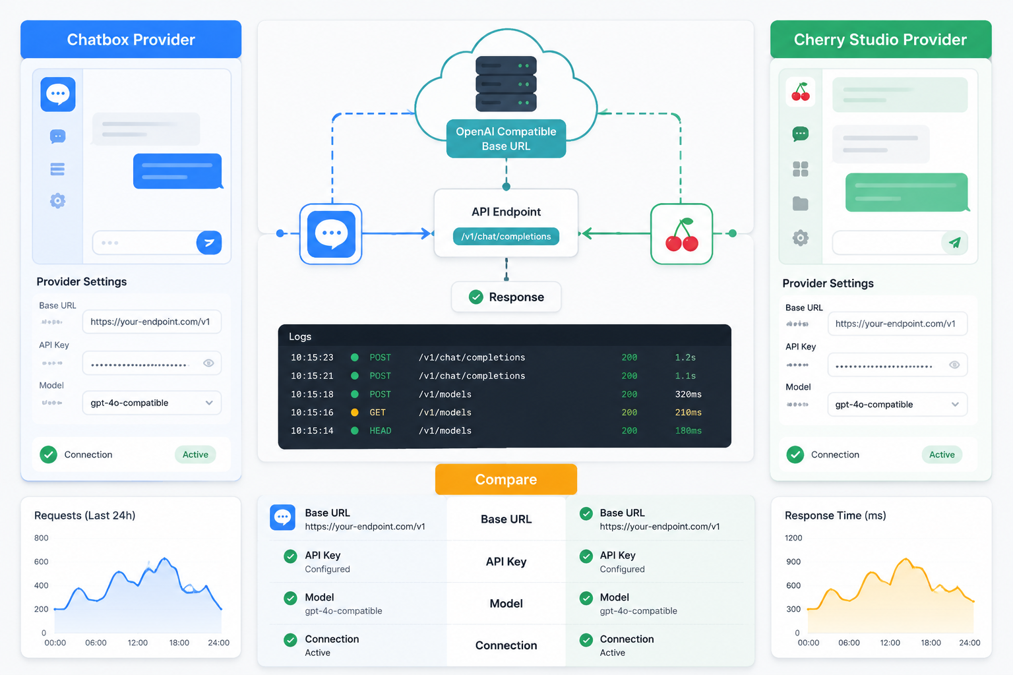Click HEAD method in the logs

click(381, 430)
